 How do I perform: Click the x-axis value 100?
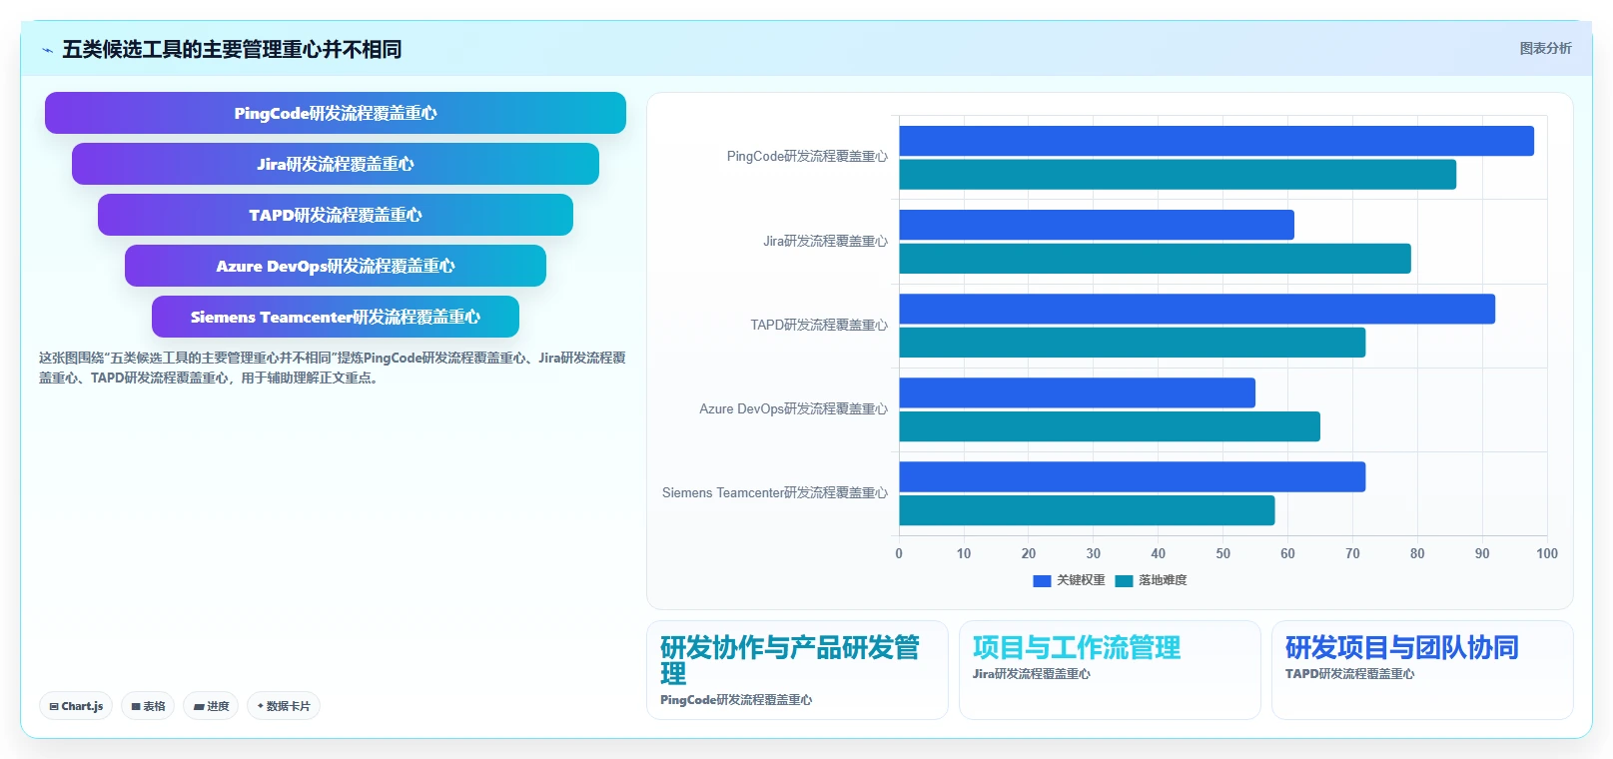tap(1547, 553)
